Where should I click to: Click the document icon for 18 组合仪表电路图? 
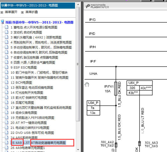click(7, 112)
